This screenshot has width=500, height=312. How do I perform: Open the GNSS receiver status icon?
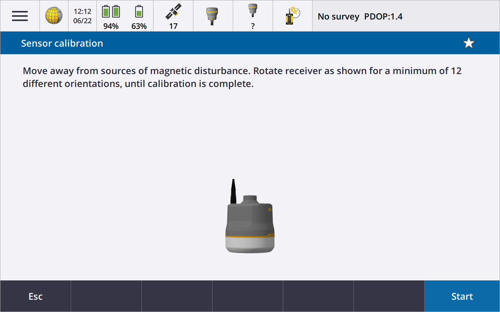click(x=212, y=16)
